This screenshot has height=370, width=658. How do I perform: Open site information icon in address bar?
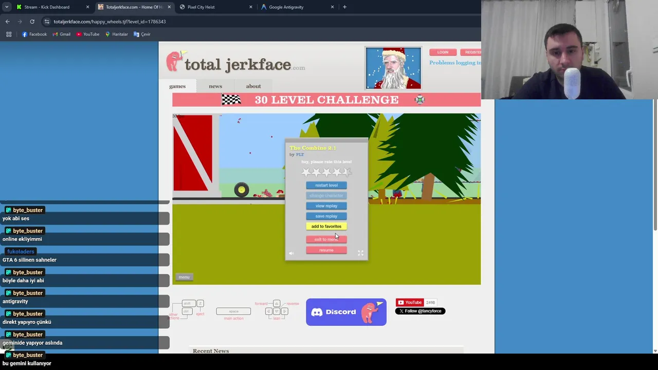click(47, 22)
